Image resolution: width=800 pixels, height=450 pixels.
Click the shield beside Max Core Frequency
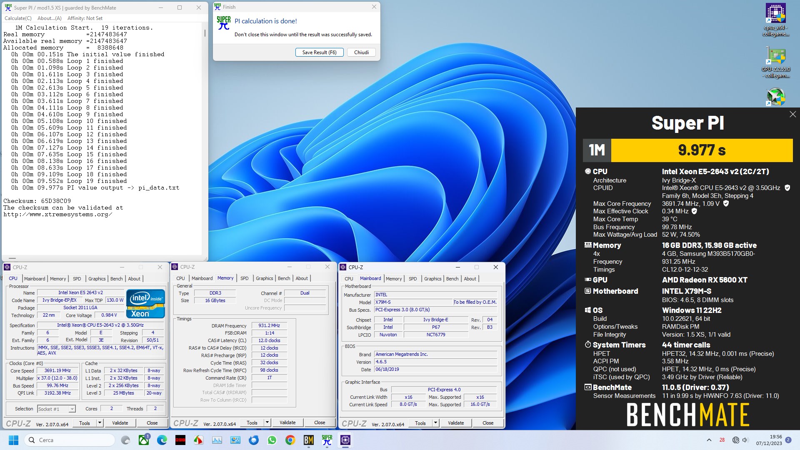click(726, 204)
